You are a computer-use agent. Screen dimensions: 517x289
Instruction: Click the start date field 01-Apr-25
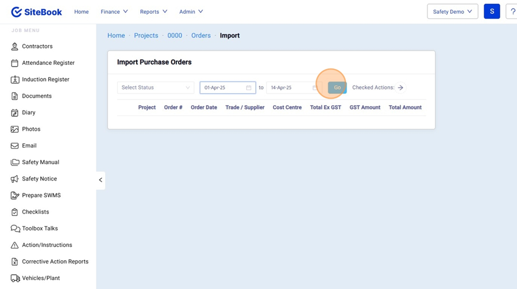(x=223, y=88)
